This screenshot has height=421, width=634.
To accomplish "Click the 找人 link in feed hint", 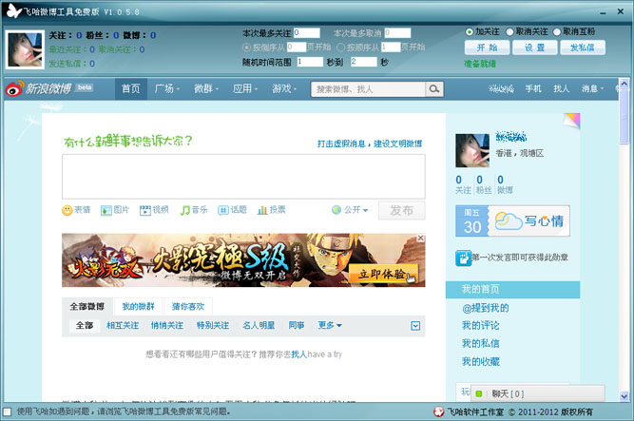I will click(299, 354).
